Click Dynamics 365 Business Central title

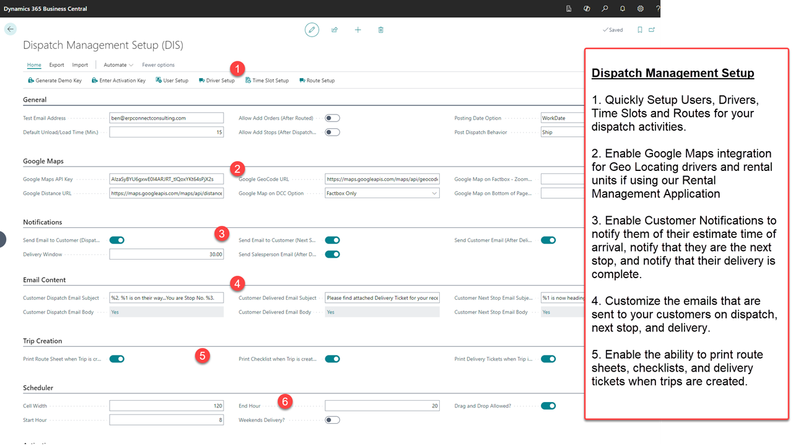pos(45,9)
